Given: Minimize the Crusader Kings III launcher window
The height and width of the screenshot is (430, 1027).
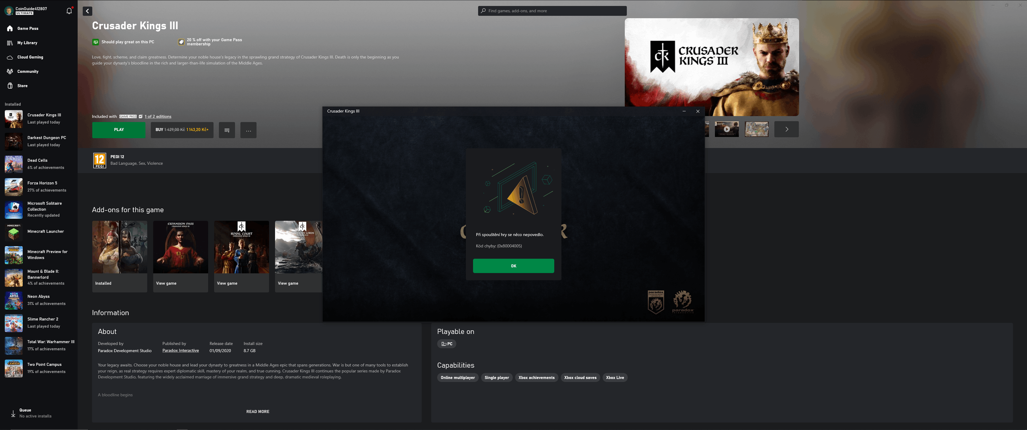Looking at the screenshot, I should point(684,111).
